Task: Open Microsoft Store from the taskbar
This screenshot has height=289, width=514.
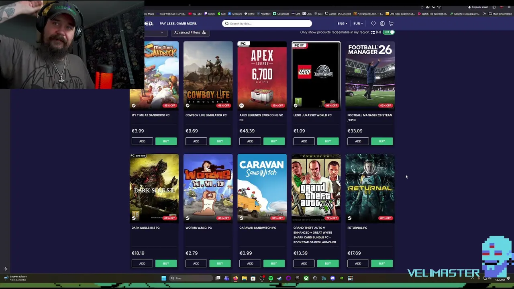Action: click(x=253, y=278)
